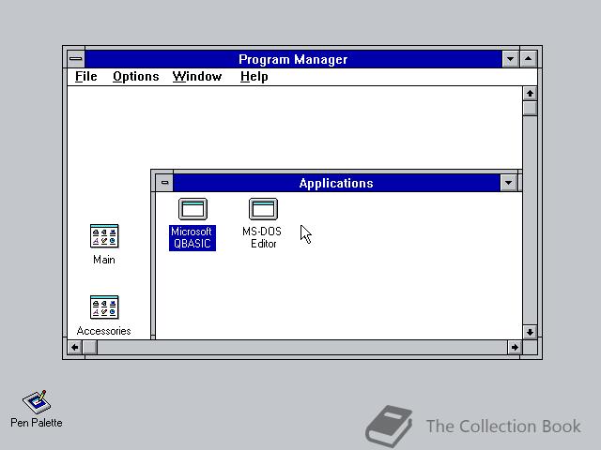Open Applications window control menu box
Viewport: 601px width, 450px height.
point(164,183)
